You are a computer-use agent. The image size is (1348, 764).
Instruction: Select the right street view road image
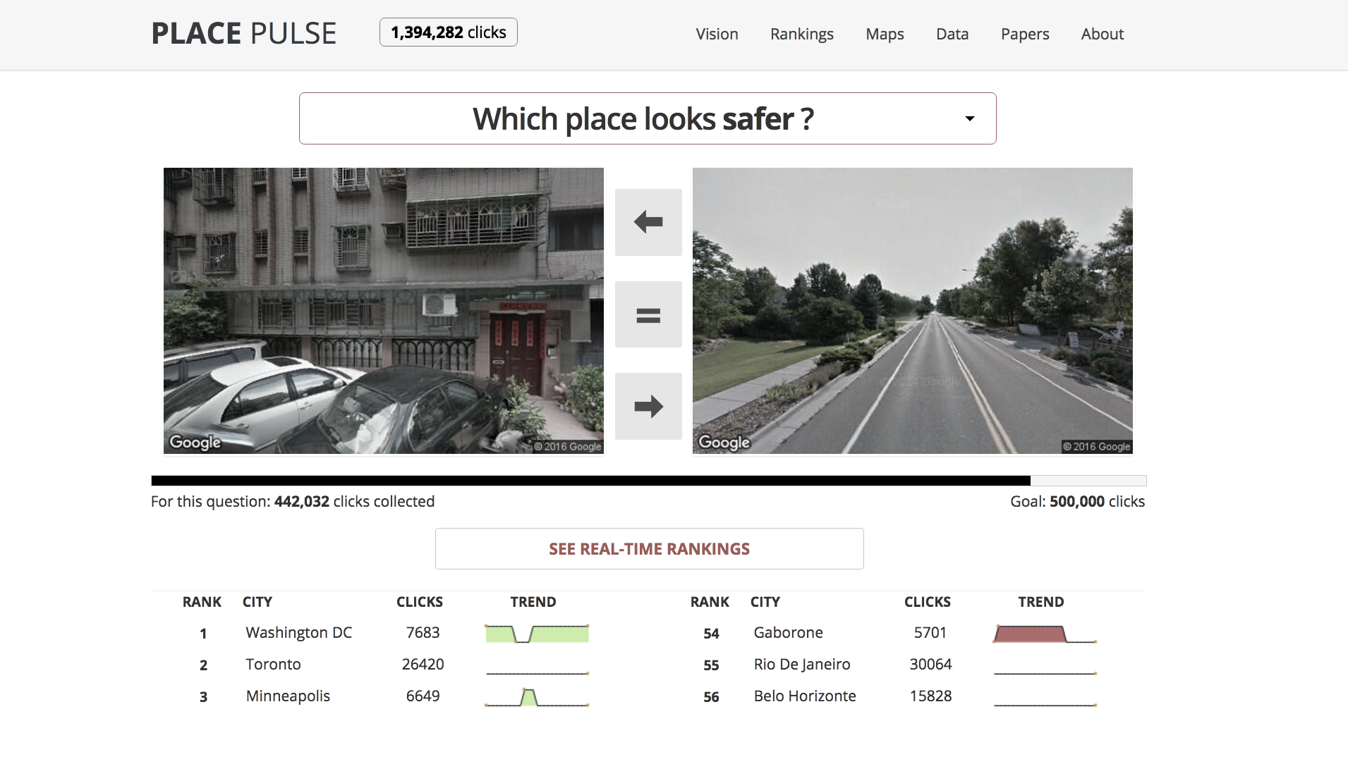[x=913, y=311]
